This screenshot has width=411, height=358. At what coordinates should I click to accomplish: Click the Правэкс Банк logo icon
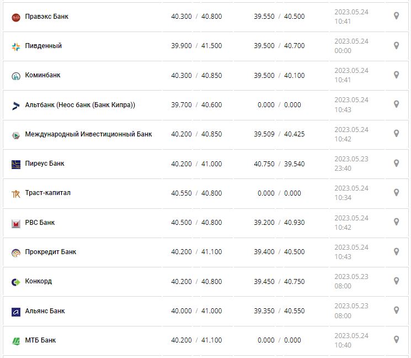(x=15, y=17)
